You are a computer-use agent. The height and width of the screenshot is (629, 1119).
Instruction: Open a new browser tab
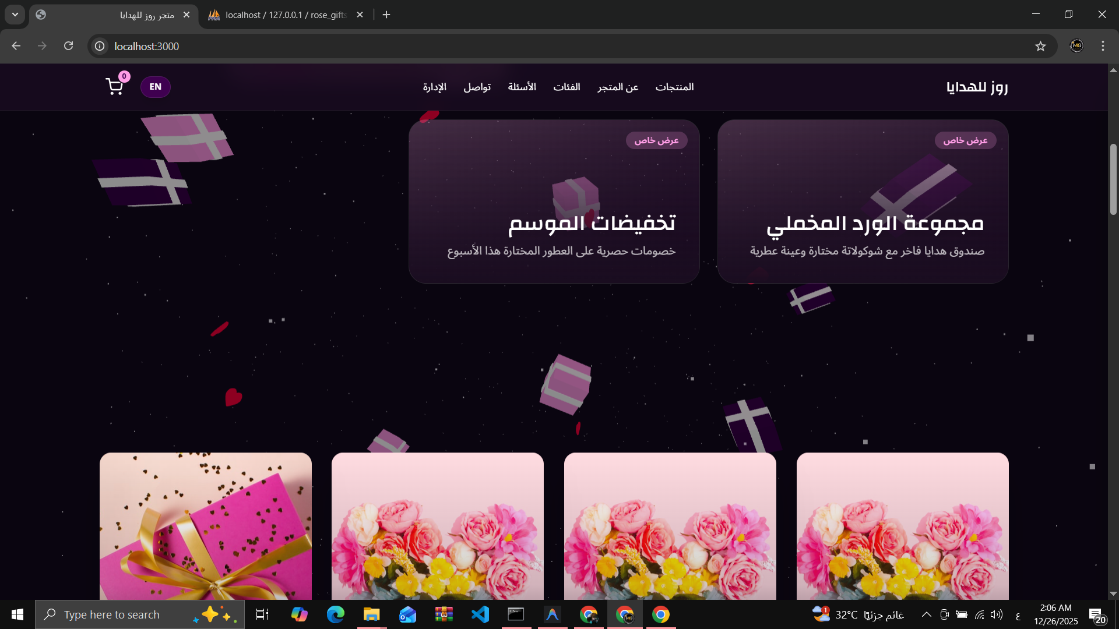[x=386, y=15]
